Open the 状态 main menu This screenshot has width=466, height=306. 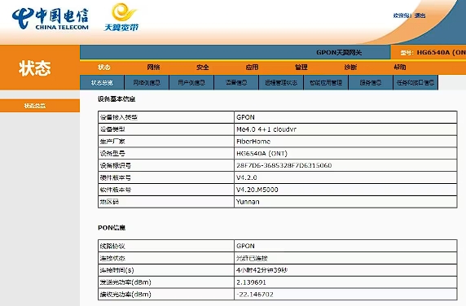[x=104, y=68]
